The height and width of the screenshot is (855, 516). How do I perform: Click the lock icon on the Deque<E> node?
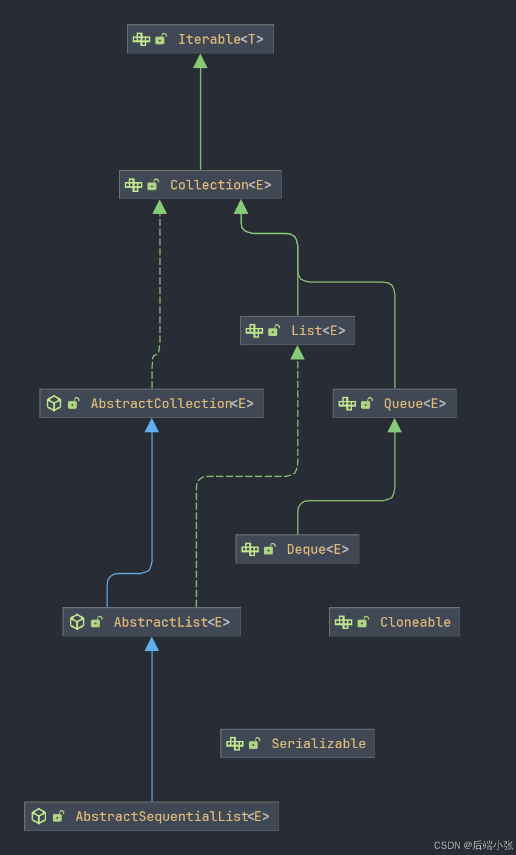(270, 549)
